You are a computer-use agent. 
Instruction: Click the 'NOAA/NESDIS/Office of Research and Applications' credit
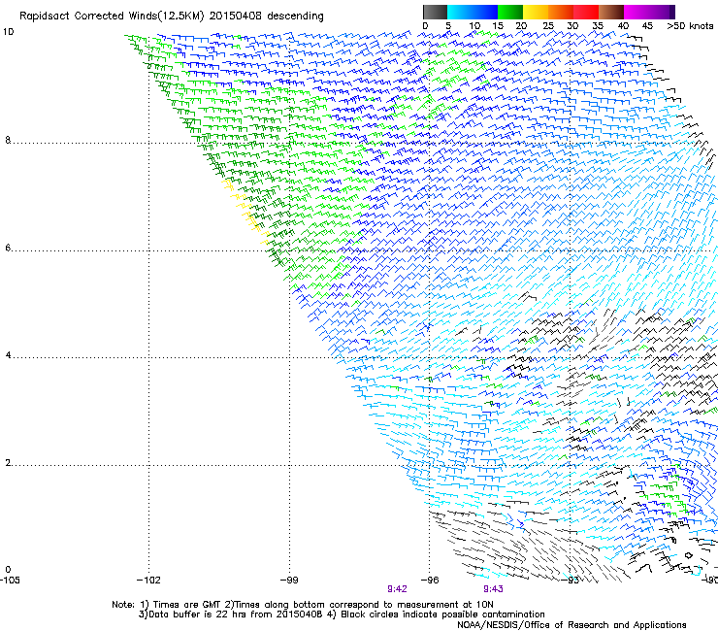coord(571,624)
